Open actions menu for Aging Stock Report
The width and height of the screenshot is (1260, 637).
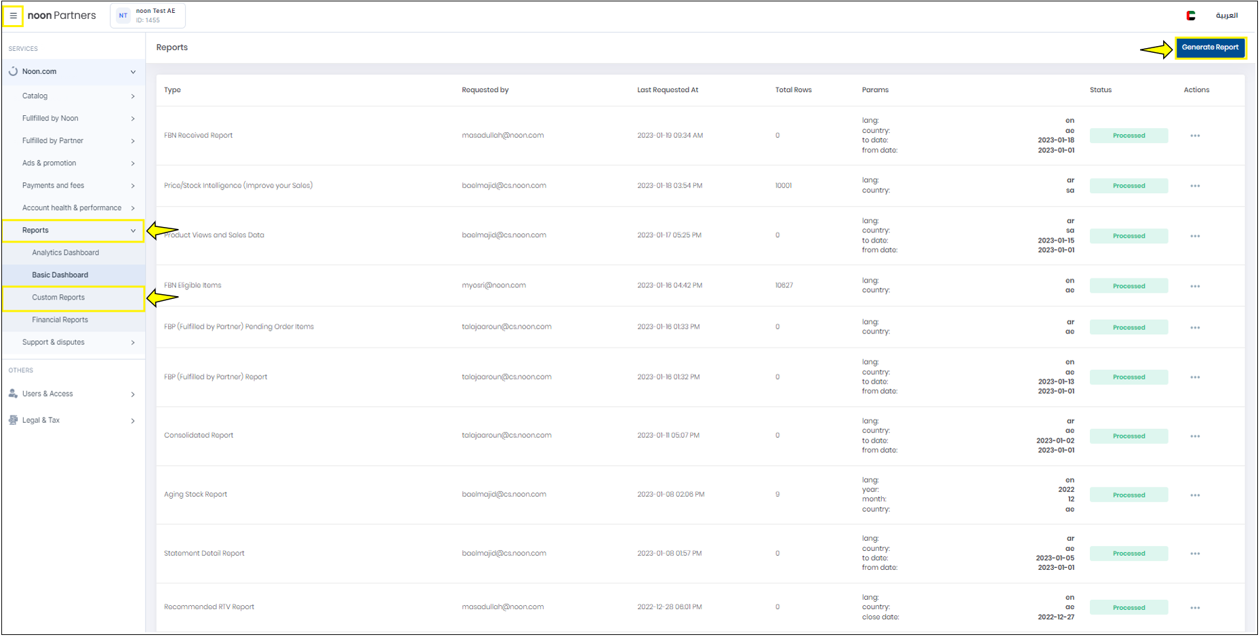1195,495
